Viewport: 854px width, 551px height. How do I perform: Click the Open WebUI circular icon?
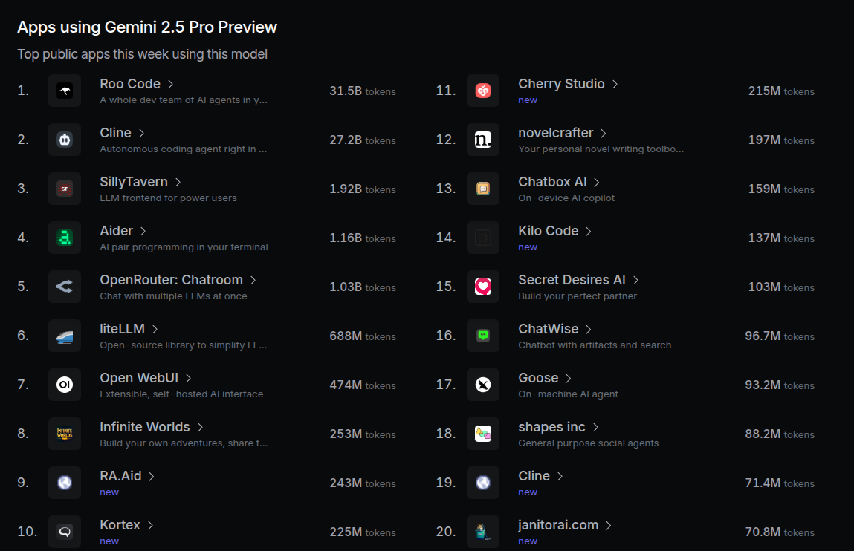pyautogui.click(x=64, y=385)
